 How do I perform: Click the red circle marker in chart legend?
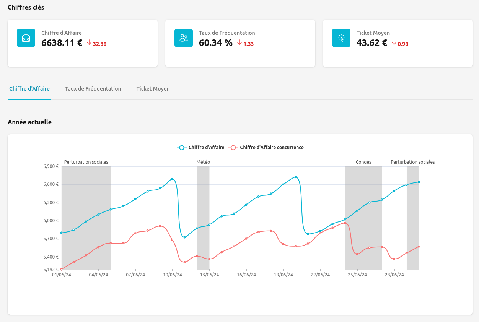pos(233,147)
